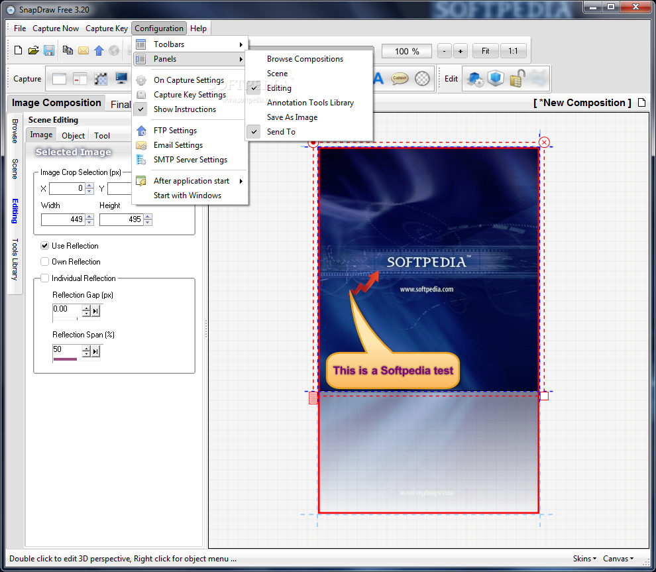Save with the floppy disk icon
This screenshot has width=656, height=572.
pyautogui.click(x=49, y=50)
